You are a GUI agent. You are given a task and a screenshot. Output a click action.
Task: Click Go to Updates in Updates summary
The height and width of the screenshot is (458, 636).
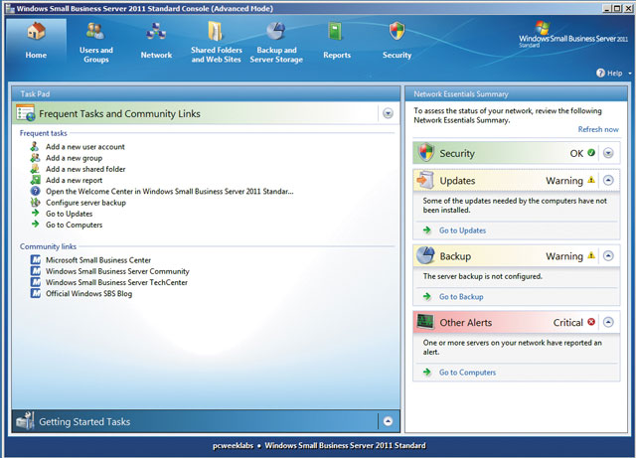coord(462,230)
